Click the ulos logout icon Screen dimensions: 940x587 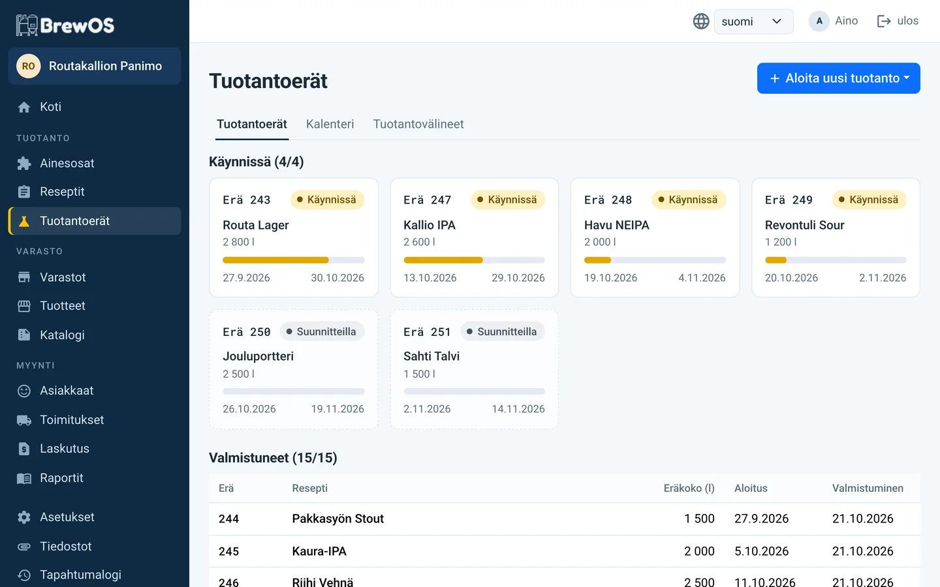[884, 22]
